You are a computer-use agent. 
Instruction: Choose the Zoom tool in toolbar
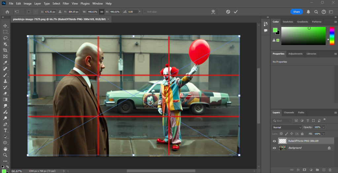[5, 155]
